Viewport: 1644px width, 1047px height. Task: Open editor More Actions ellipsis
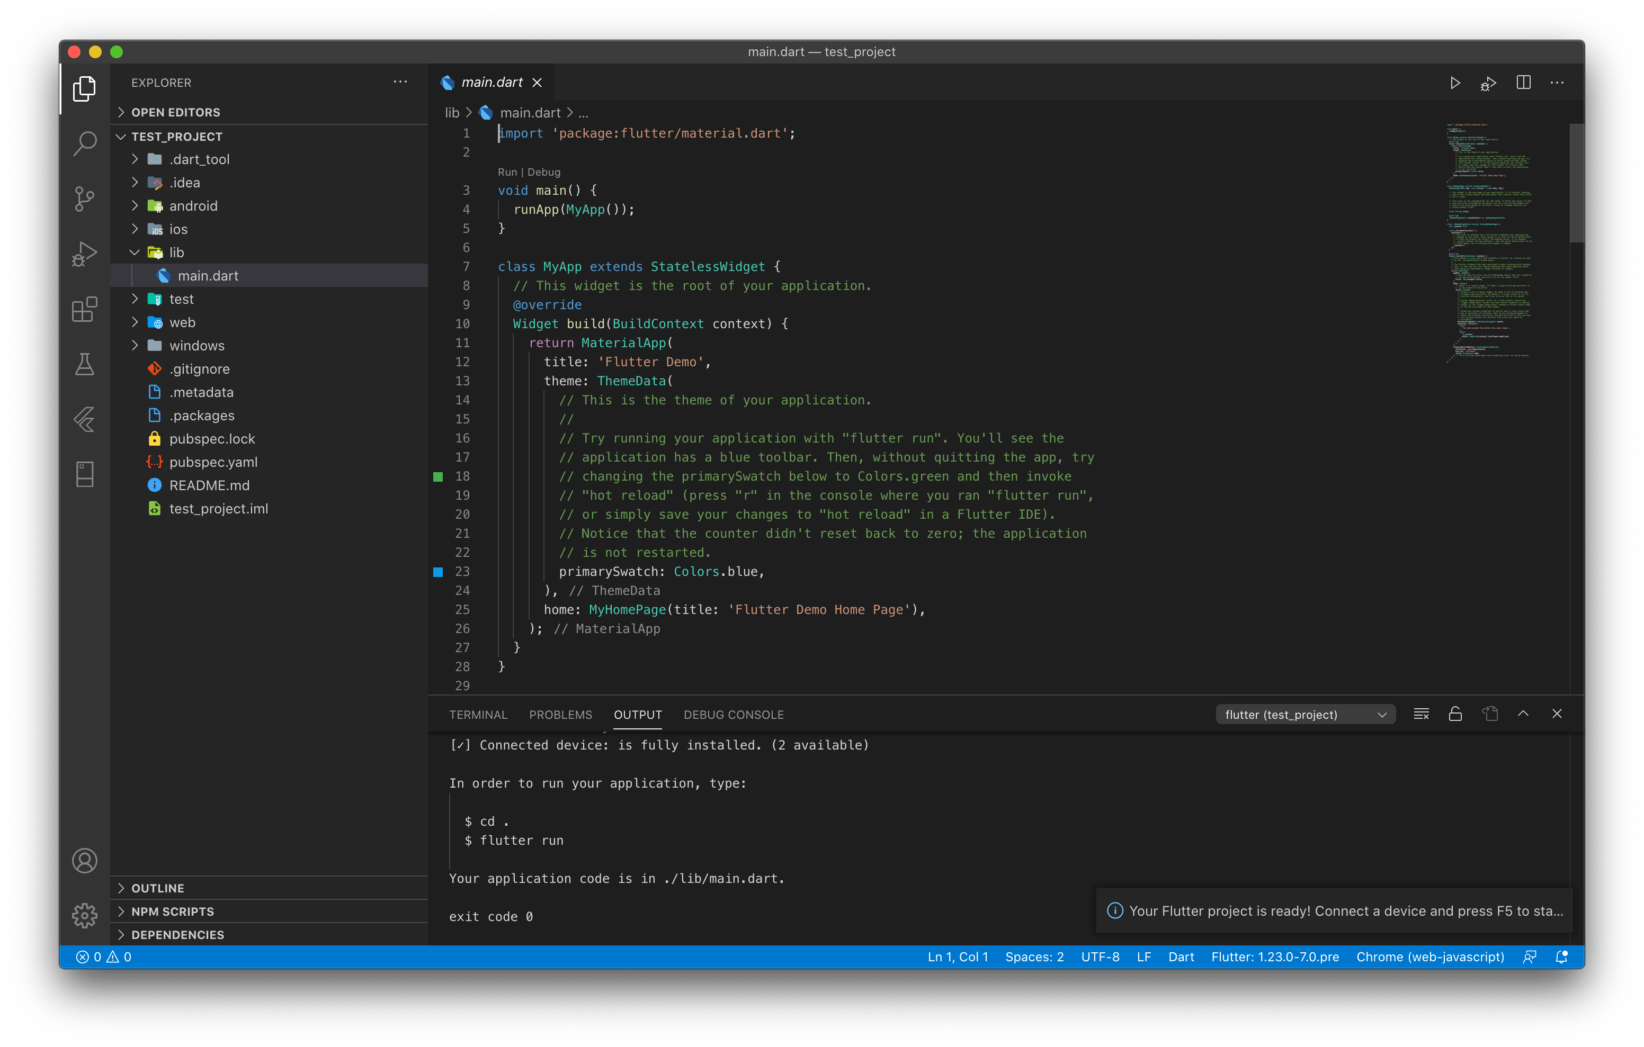pyautogui.click(x=1557, y=83)
